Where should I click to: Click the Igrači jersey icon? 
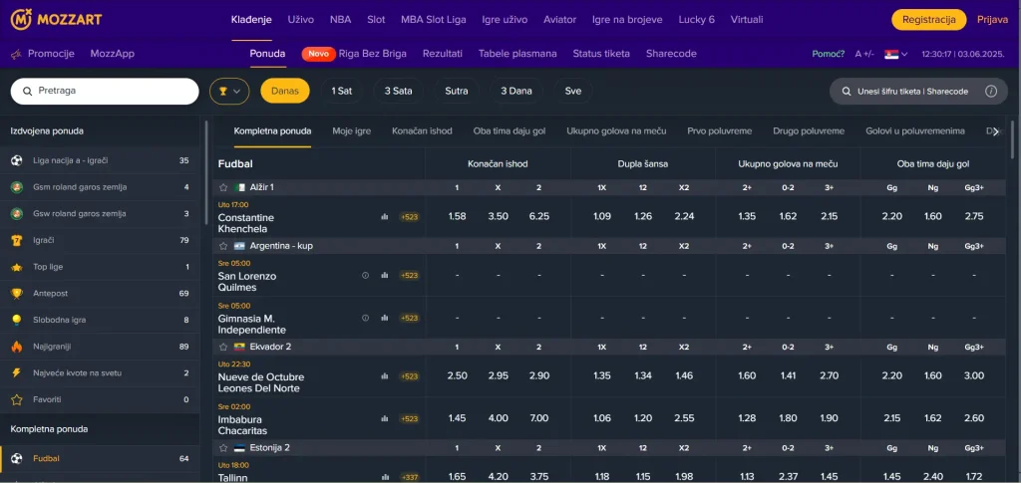tap(17, 241)
